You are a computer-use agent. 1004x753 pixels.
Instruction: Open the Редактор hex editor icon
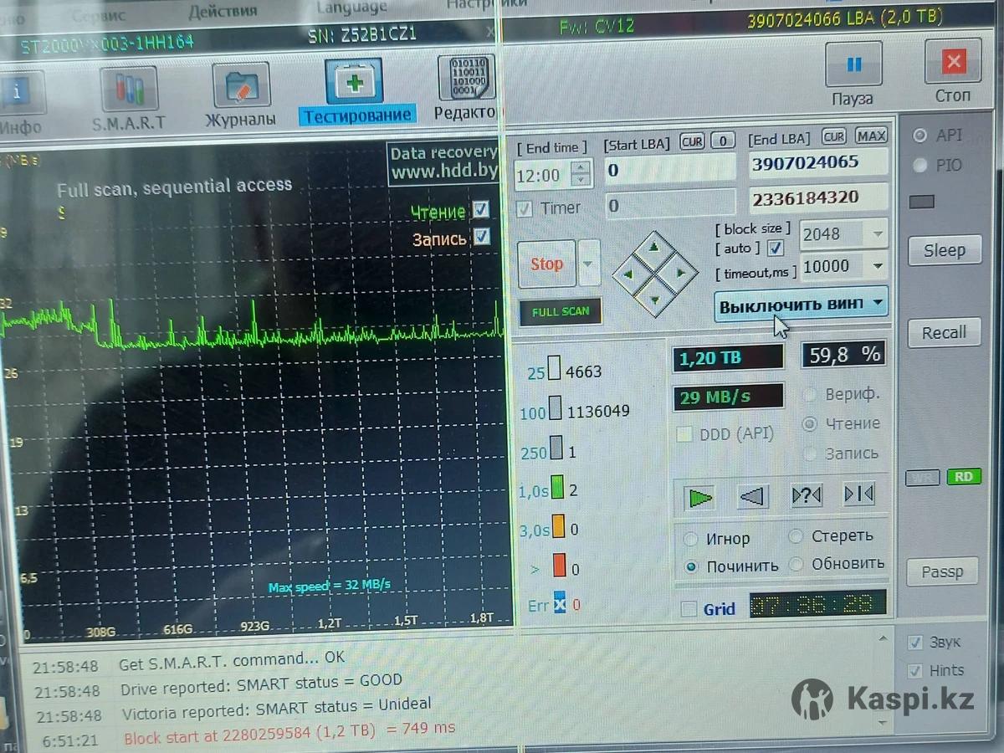[466, 81]
